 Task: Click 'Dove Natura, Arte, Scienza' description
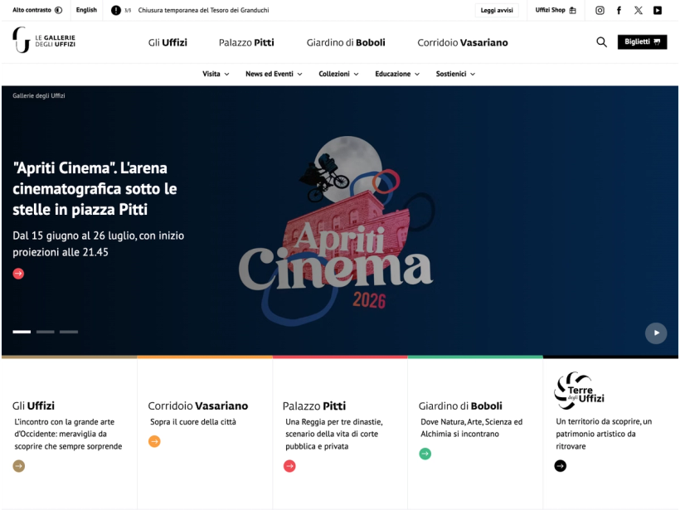point(471,428)
